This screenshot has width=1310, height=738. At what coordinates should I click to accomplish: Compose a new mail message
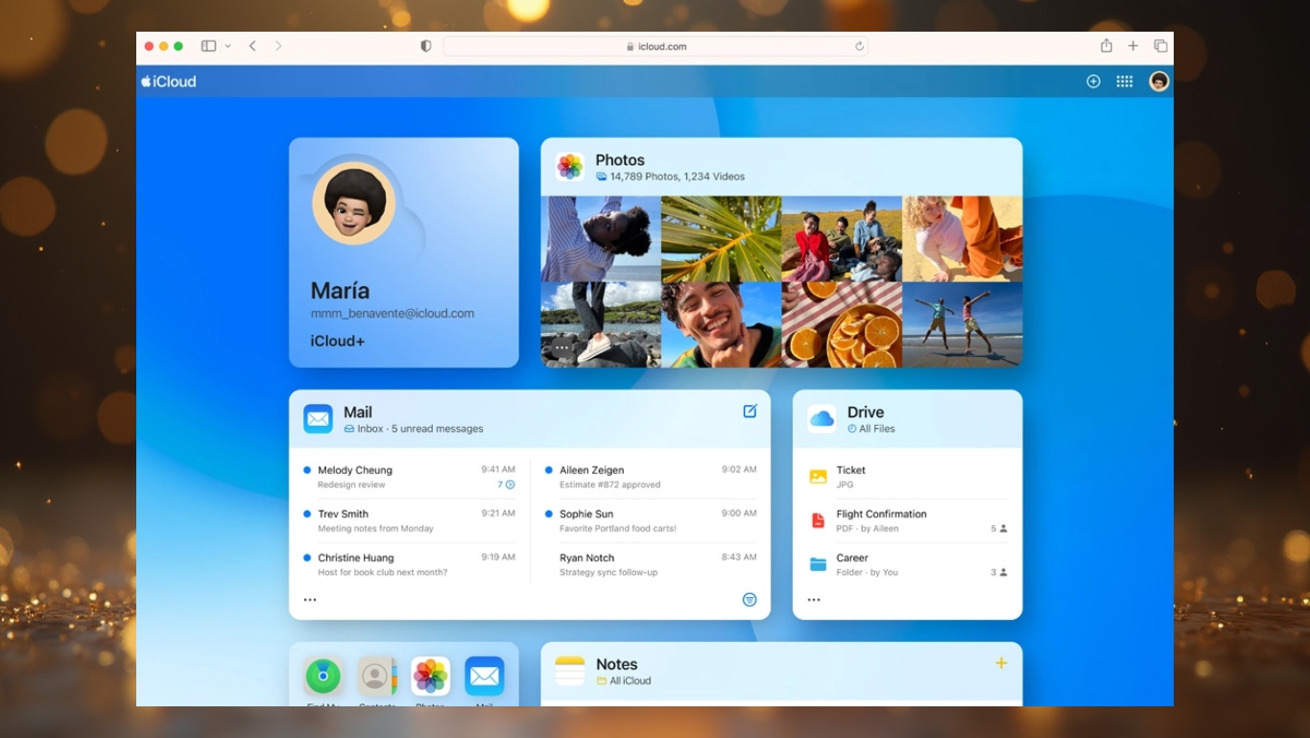tap(750, 411)
